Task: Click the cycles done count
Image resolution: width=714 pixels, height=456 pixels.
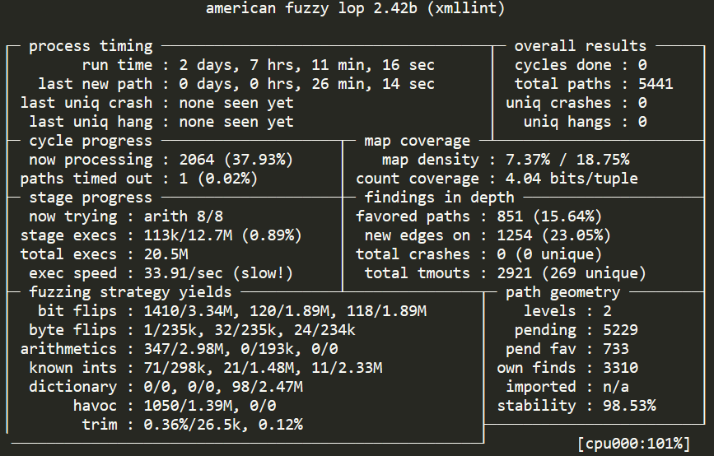Action: click(642, 65)
